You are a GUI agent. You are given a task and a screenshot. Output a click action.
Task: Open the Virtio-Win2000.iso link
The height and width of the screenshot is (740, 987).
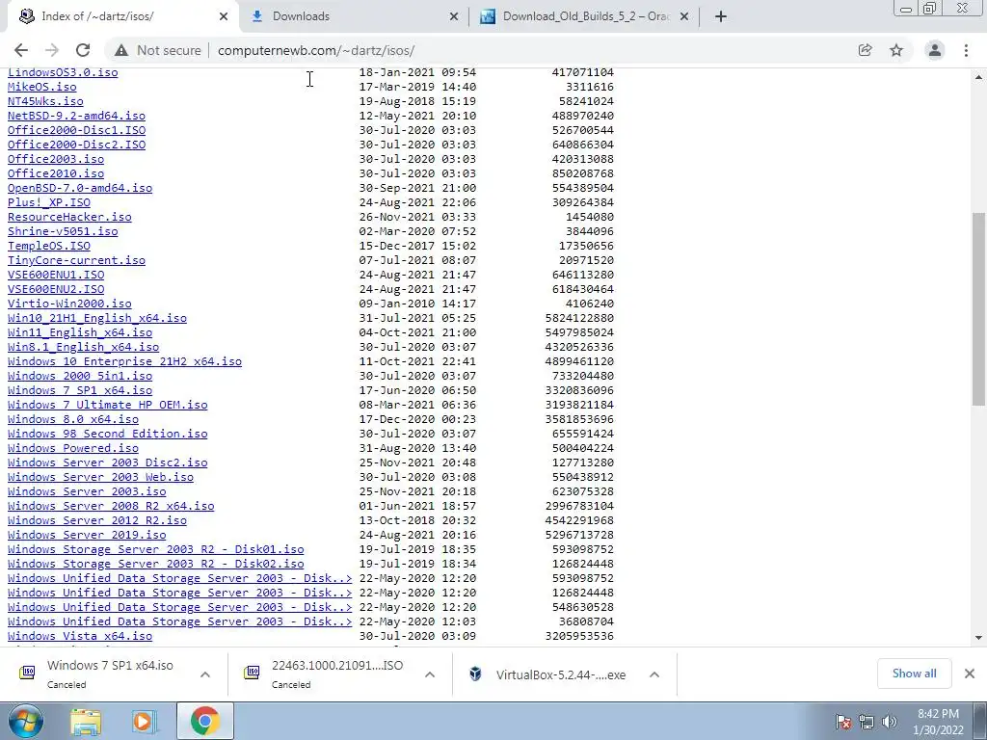(x=69, y=304)
